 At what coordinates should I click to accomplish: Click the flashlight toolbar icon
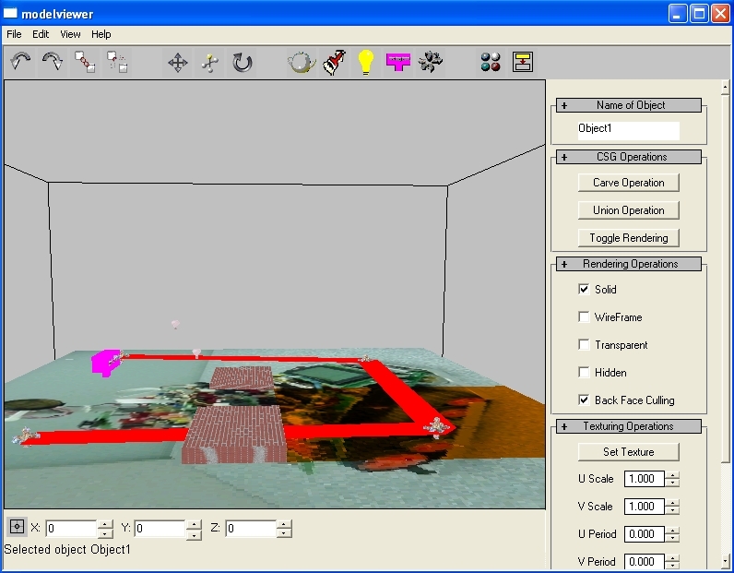pos(335,63)
